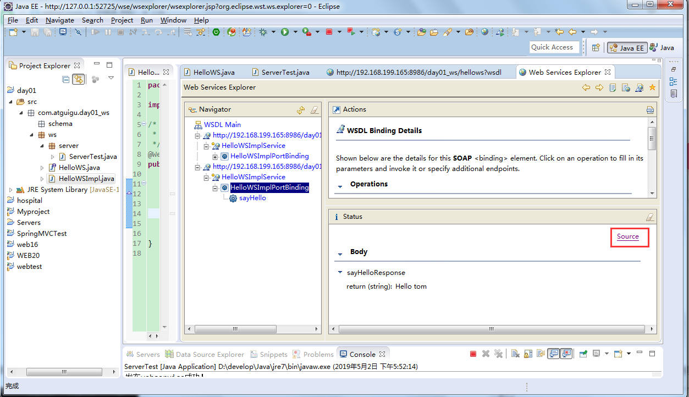Select the hospital project

tap(29, 201)
